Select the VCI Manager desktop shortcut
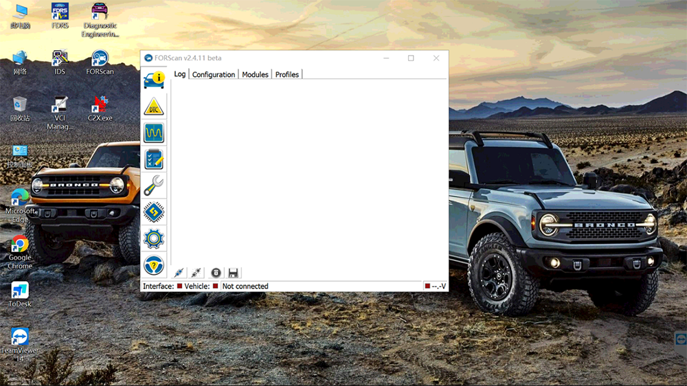Image resolution: width=687 pixels, height=386 pixels. pyautogui.click(x=60, y=113)
